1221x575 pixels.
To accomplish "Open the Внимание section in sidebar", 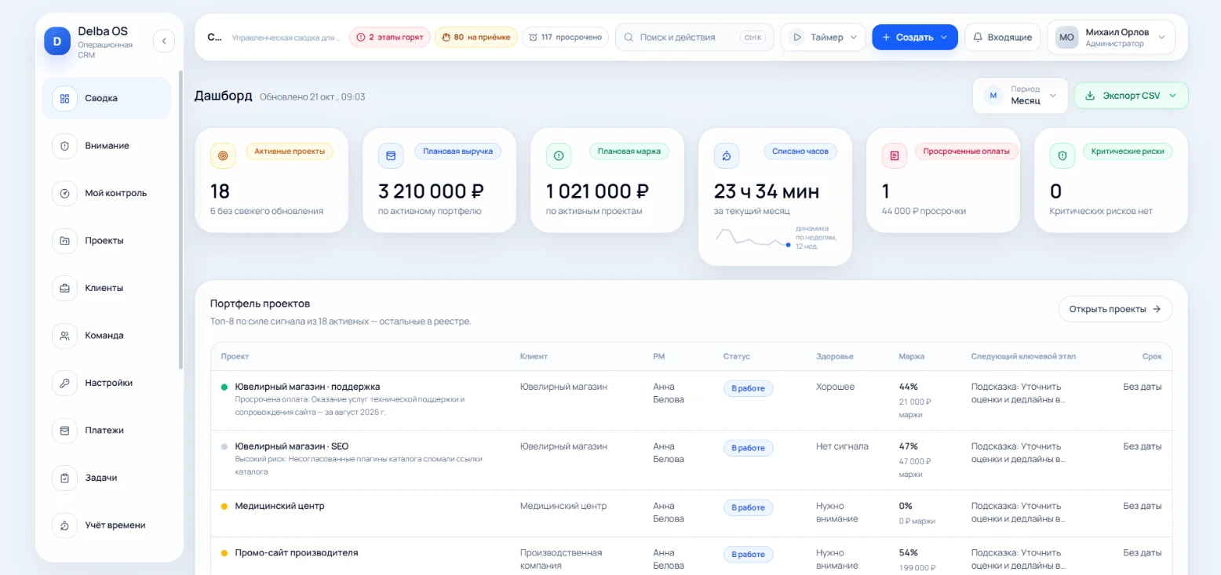I will [106, 146].
